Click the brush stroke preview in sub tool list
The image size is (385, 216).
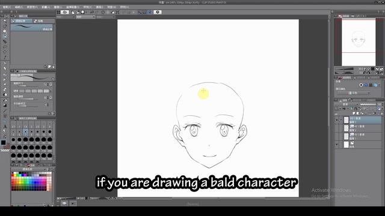pos(32,28)
